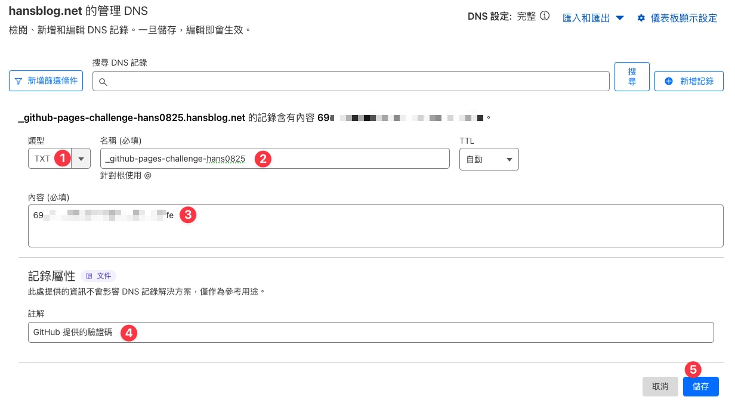Viewport: 735px width, 403px height.
Task: Open the TXT record type dropdown arrow
Action: click(x=81, y=159)
